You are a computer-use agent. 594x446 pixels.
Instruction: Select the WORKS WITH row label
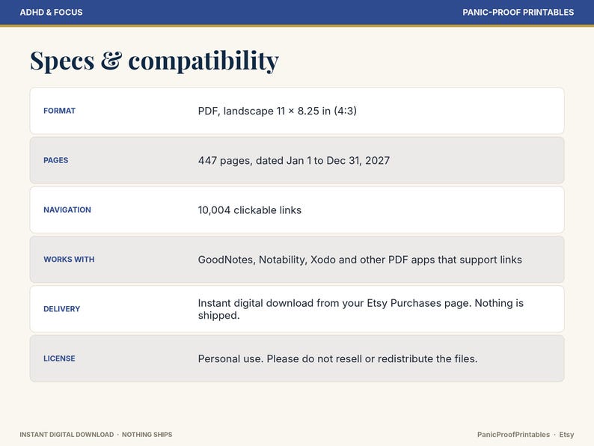pos(69,260)
